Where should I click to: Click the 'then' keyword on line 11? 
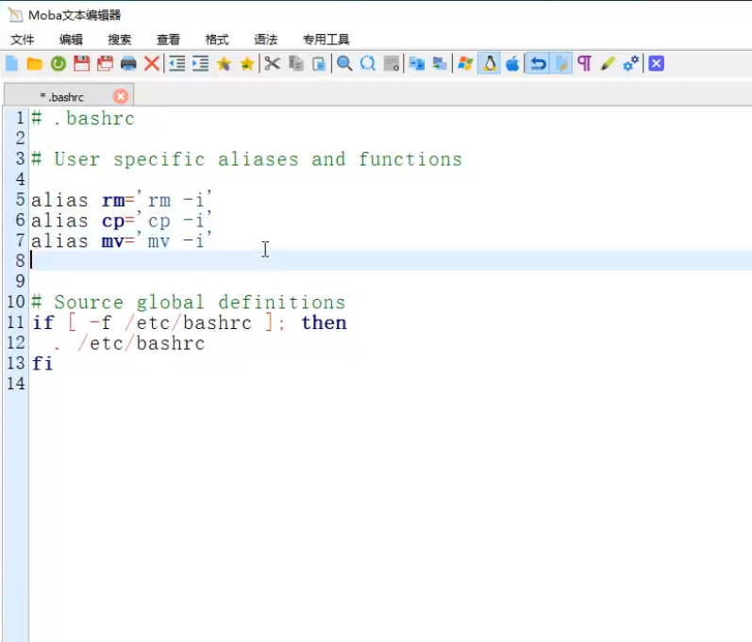point(325,322)
